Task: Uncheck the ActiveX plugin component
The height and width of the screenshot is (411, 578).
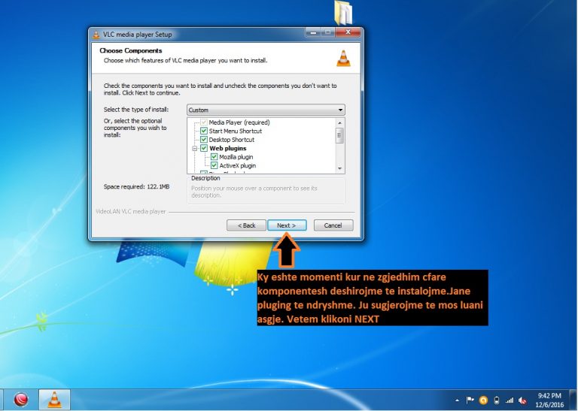Action: coord(214,165)
